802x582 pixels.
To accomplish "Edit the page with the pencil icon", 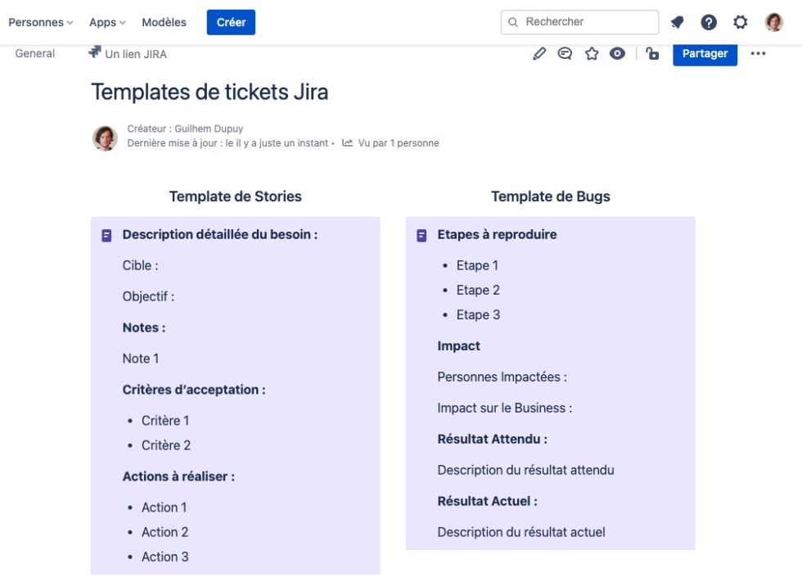I will tap(539, 53).
